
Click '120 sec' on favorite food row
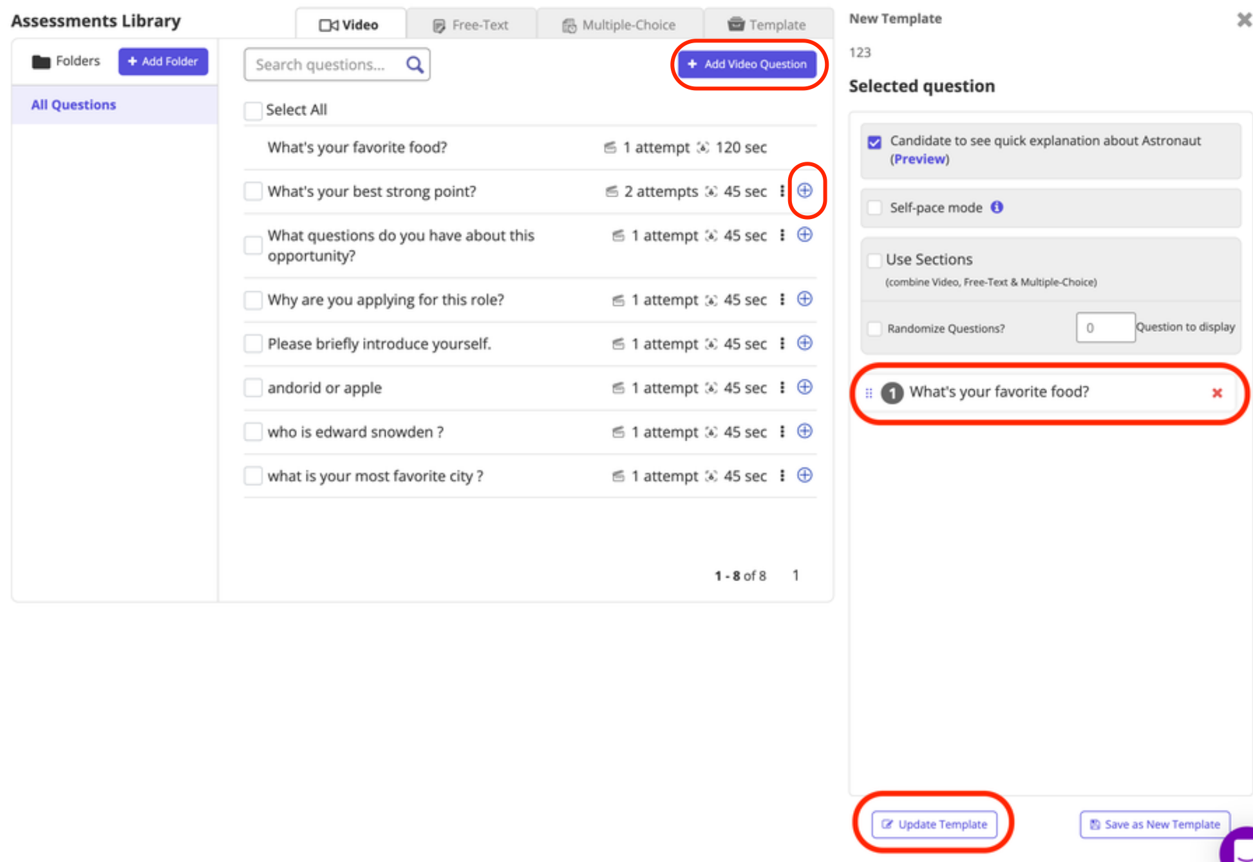pyautogui.click(x=741, y=148)
